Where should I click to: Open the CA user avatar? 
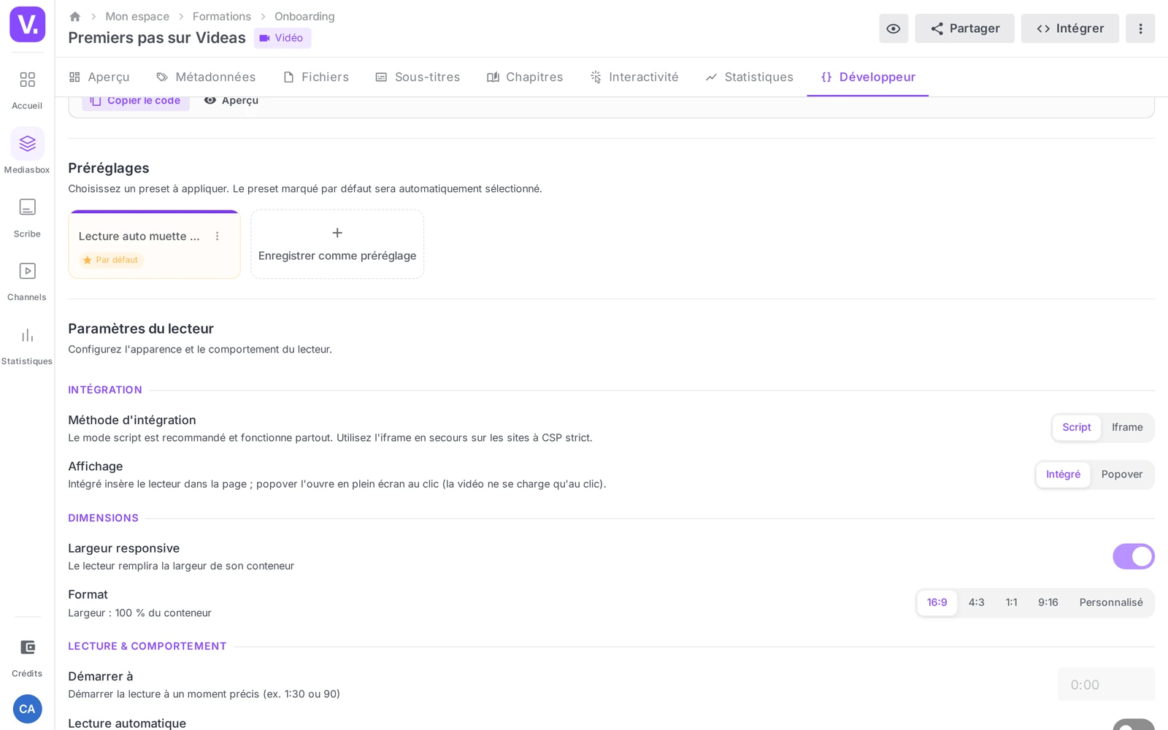[27, 709]
